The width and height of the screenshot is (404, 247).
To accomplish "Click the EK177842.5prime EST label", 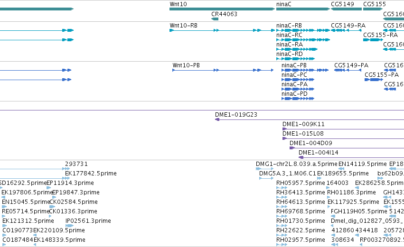I will coord(91,174).
